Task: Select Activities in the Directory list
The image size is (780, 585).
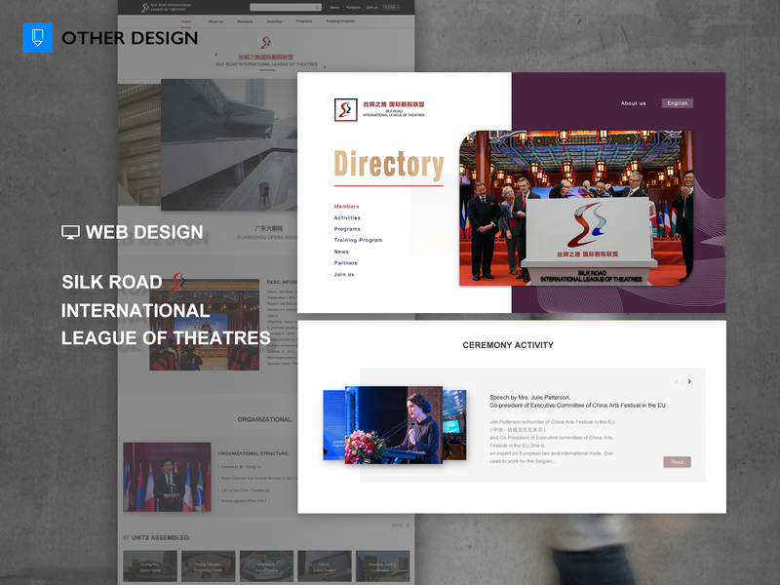Action: tap(347, 217)
